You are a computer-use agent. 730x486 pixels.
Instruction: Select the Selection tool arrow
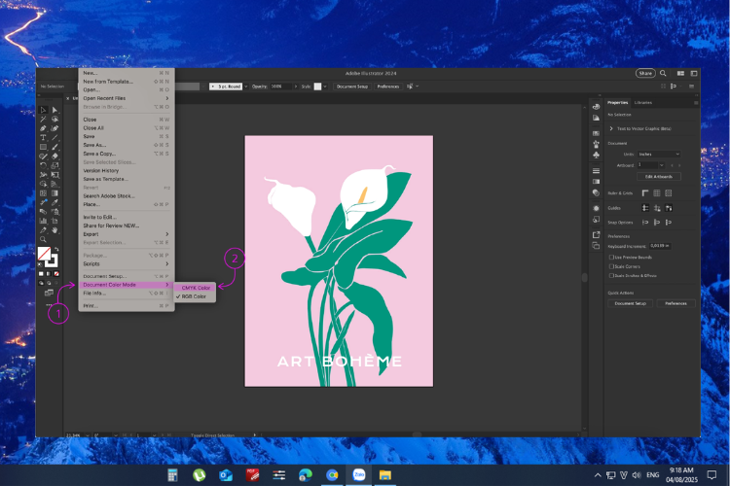43,110
